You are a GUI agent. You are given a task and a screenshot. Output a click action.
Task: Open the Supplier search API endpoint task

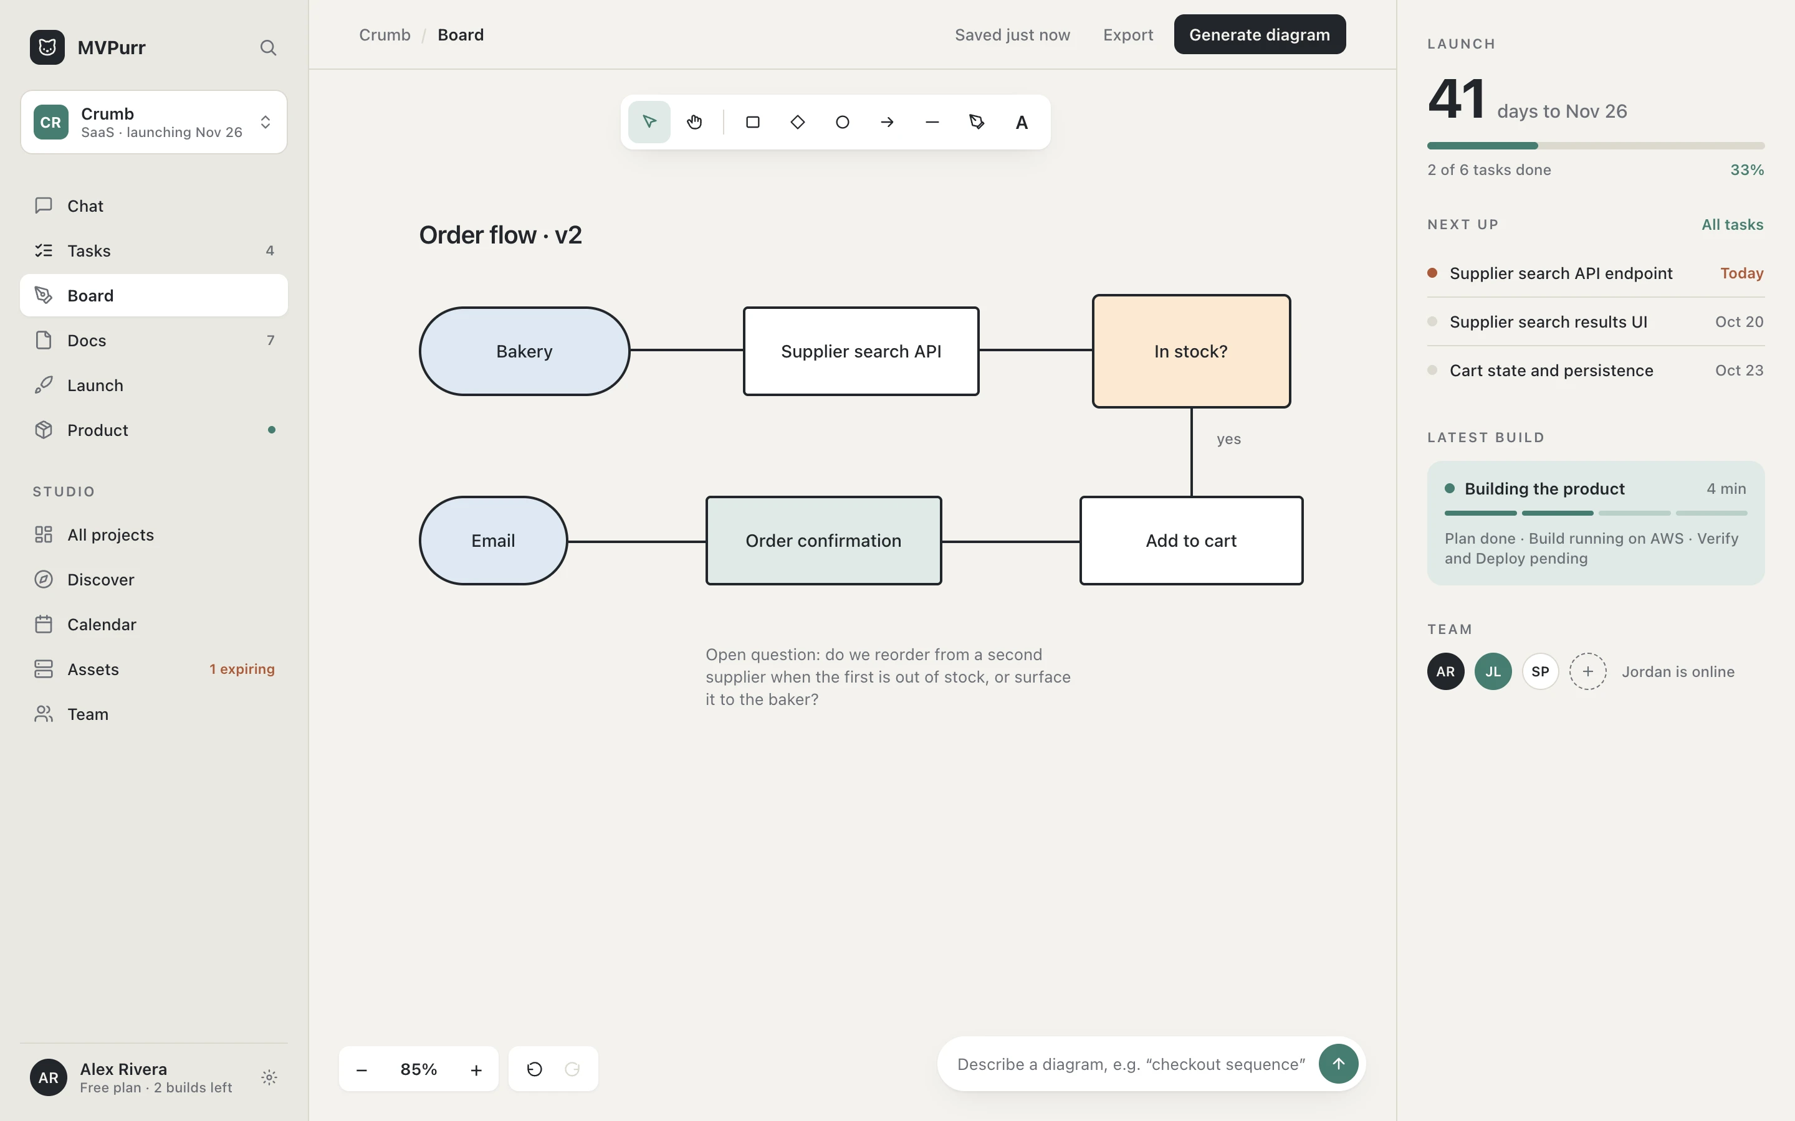pos(1596,273)
